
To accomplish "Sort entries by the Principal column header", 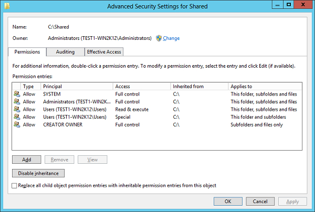I will click(77, 86).
